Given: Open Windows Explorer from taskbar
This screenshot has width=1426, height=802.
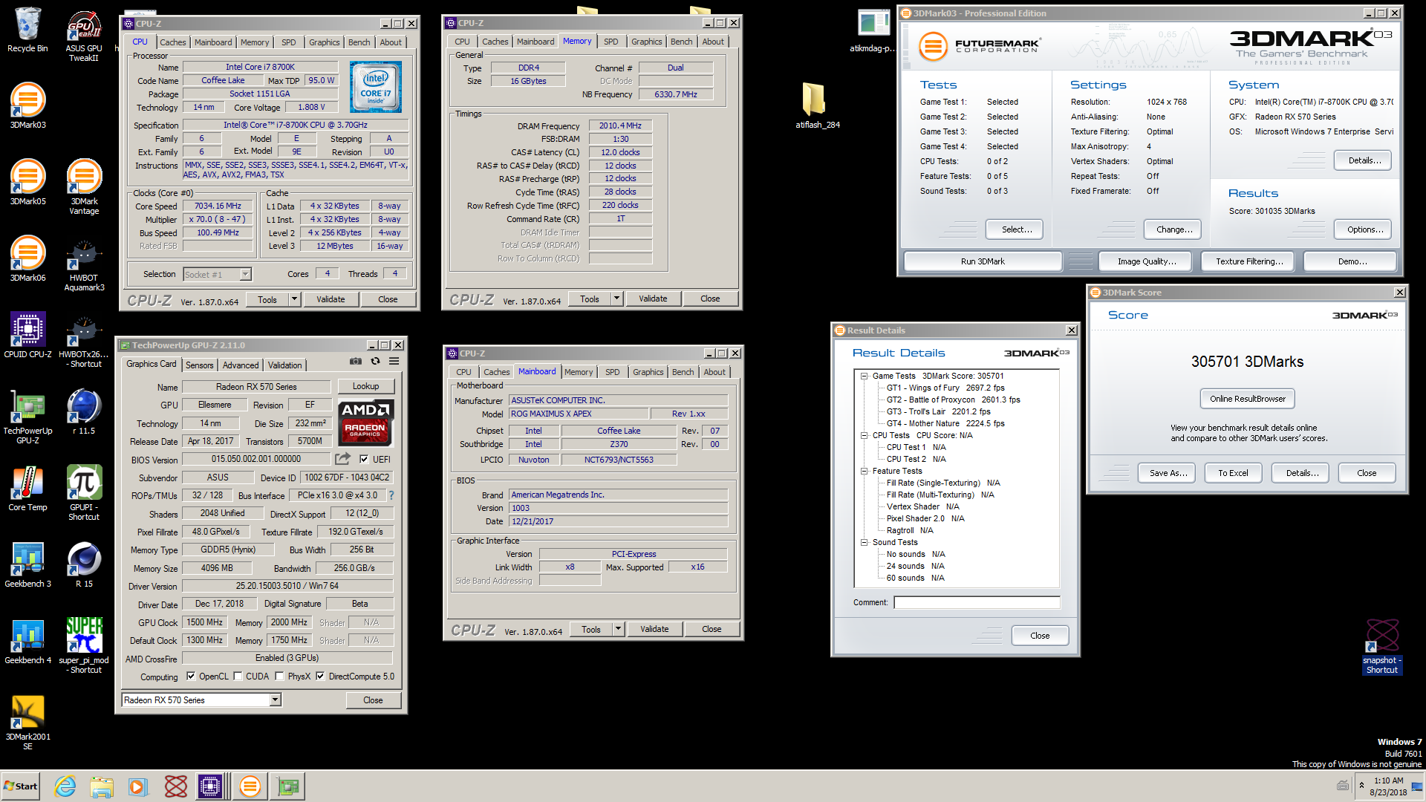Looking at the screenshot, I should (x=102, y=786).
